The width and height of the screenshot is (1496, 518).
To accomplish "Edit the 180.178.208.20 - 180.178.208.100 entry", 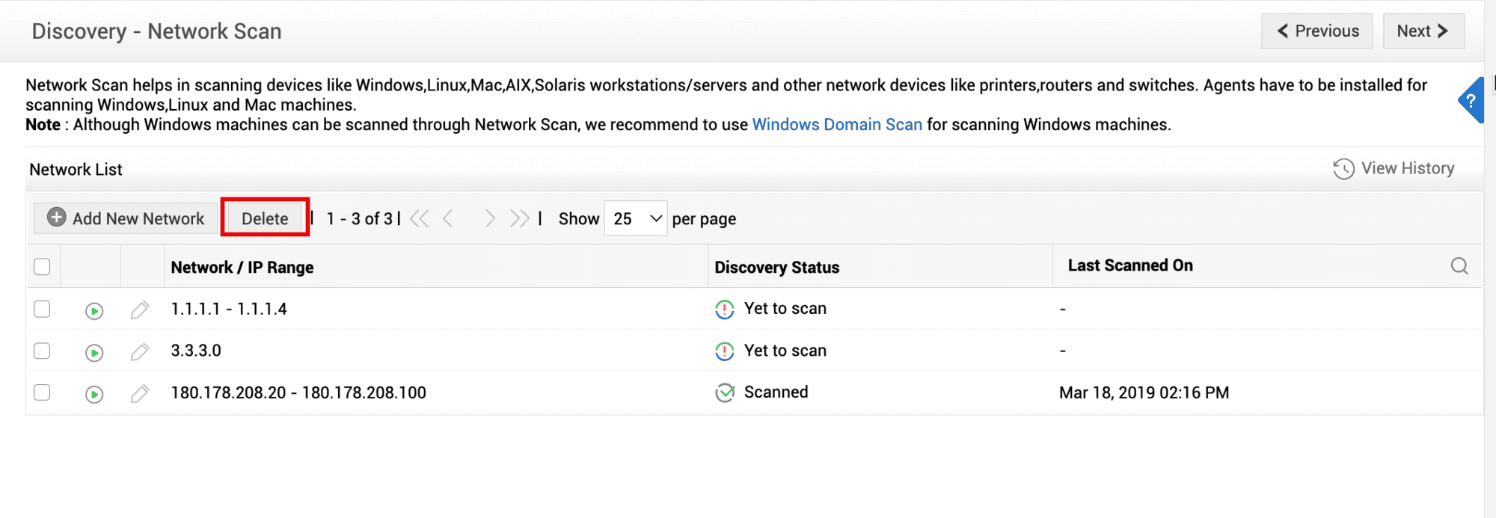I will pos(140,394).
